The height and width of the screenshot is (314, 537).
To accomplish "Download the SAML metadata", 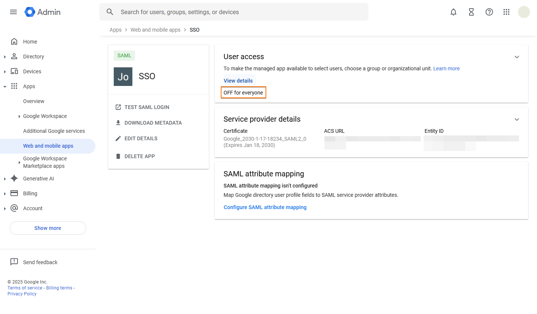I will [148, 123].
